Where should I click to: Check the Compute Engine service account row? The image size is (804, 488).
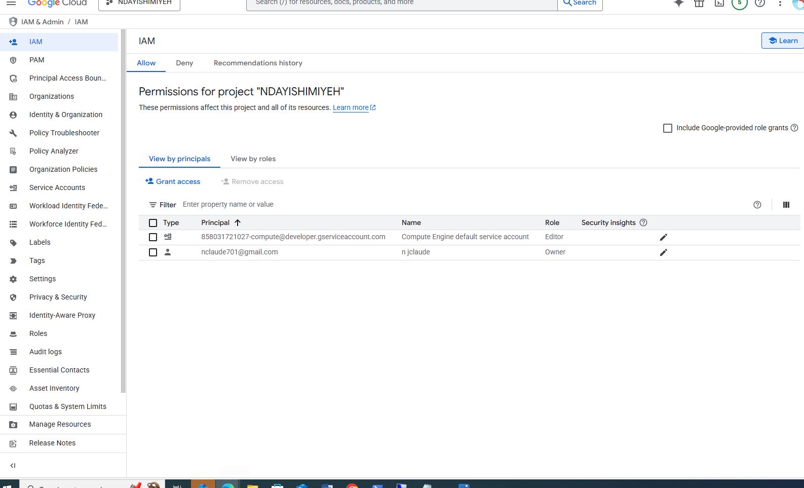tap(153, 237)
